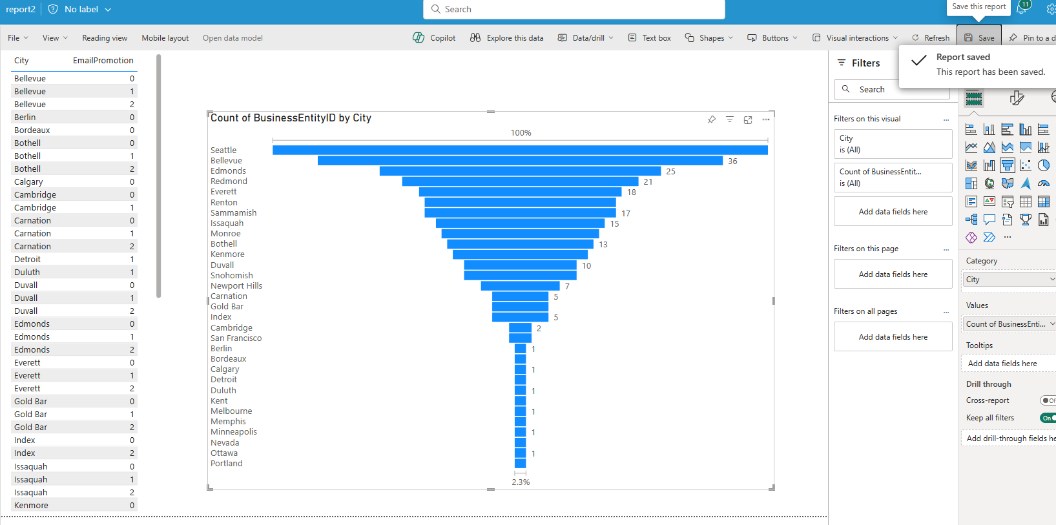Open the City is (All) filter card

[893, 144]
